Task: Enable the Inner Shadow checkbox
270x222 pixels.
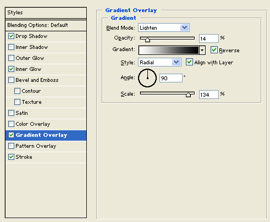Action: click(x=11, y=47)
